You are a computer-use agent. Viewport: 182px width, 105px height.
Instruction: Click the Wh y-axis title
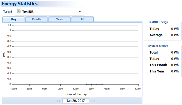tap(4, 55)
